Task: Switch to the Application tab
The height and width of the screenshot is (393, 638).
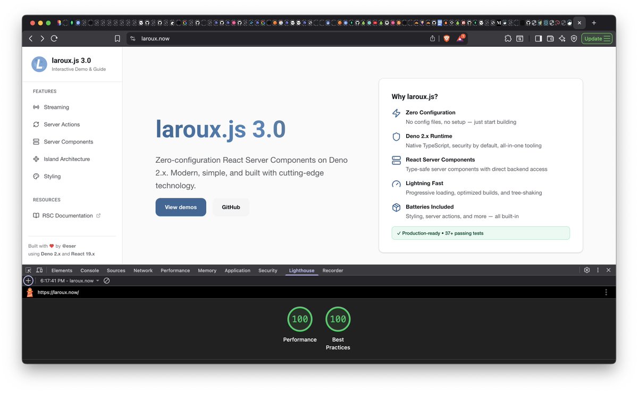Action: click(237, 270)
